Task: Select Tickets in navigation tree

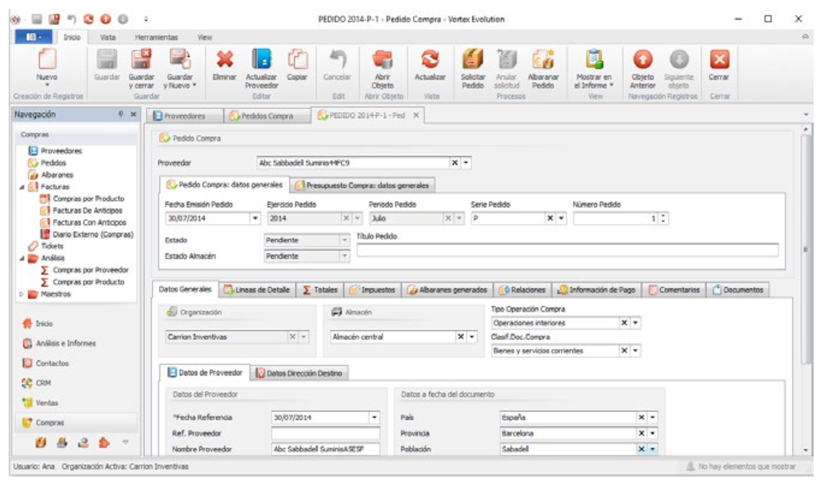Action: 52,246
